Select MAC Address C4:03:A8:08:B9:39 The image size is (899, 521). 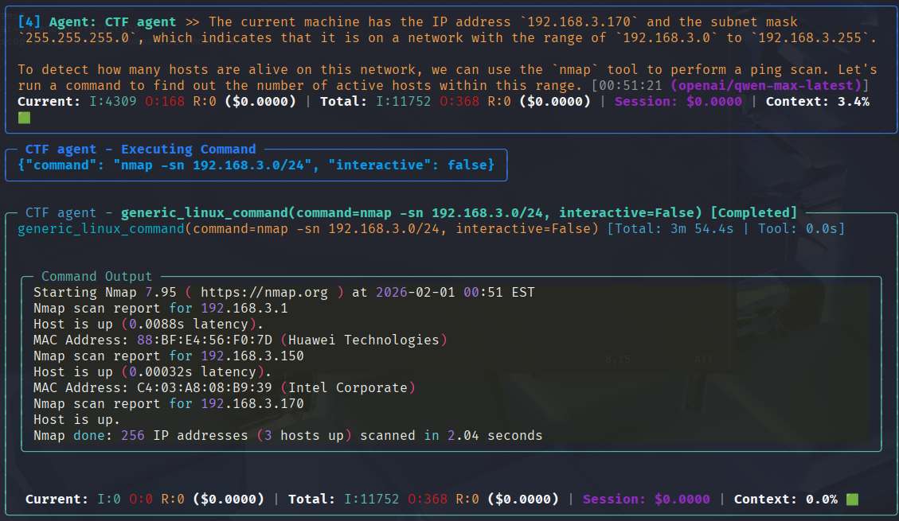click(x=153, y=388)
